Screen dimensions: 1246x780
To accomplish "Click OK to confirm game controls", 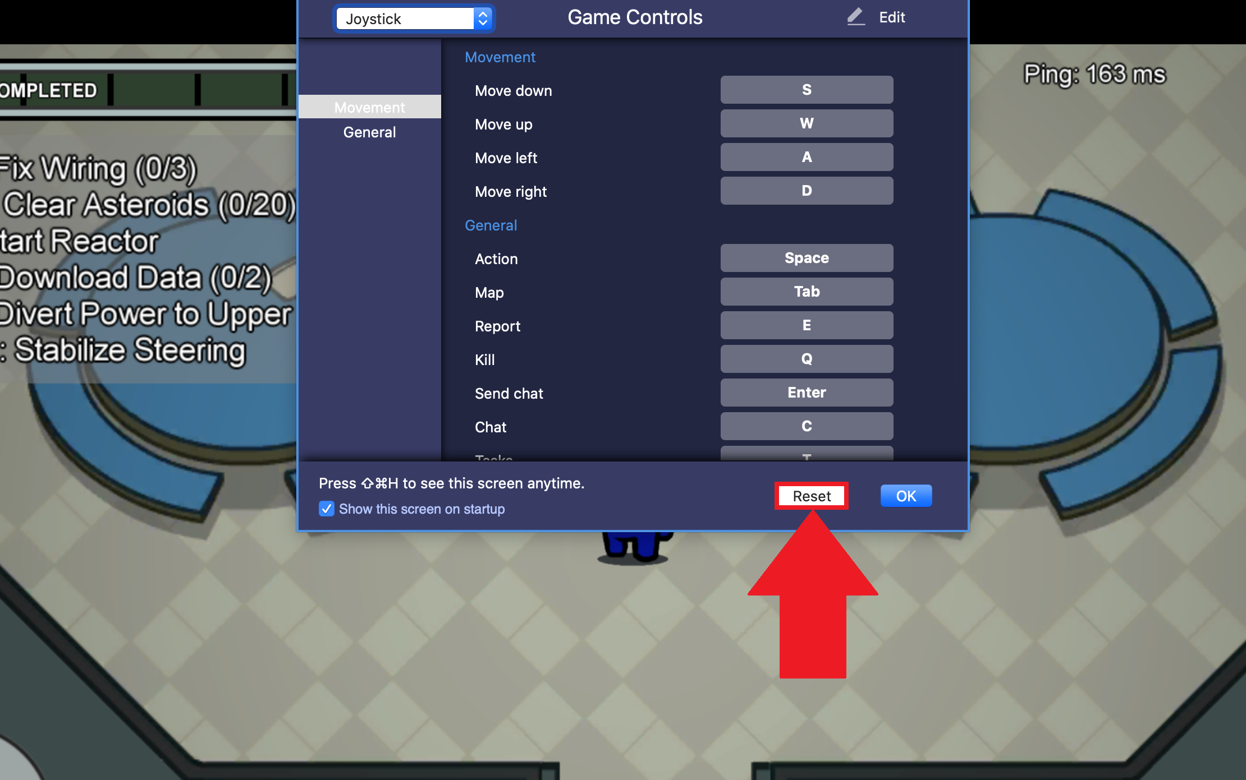I will coord(905,495).
